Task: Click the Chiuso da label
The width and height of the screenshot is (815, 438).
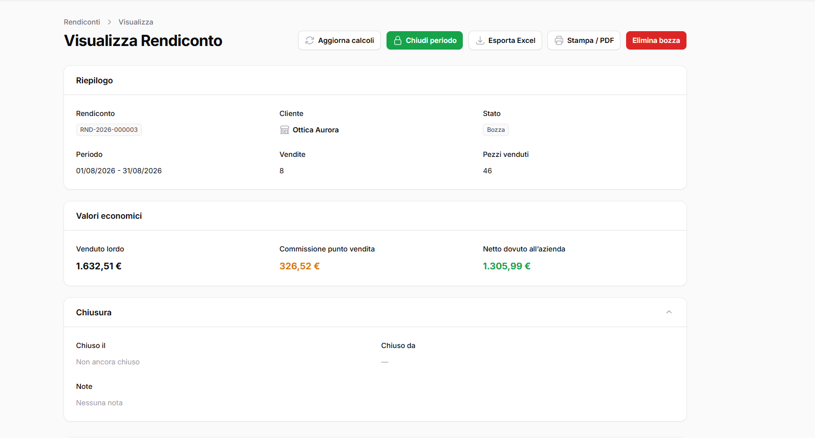Action: point(398,345)
